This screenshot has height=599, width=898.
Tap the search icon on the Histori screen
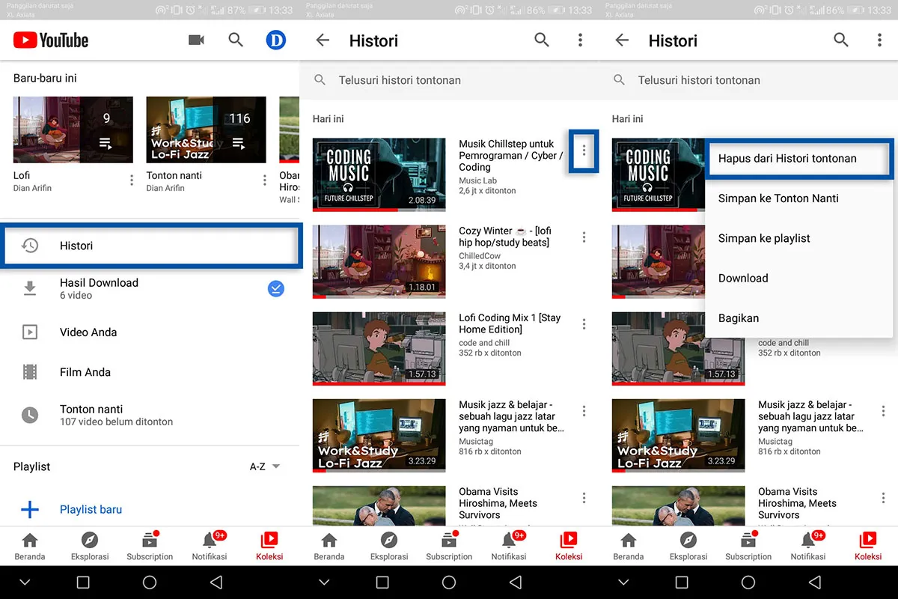(x=542, y=40)
